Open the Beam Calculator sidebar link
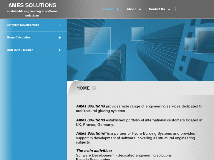 tap(19, 38)
